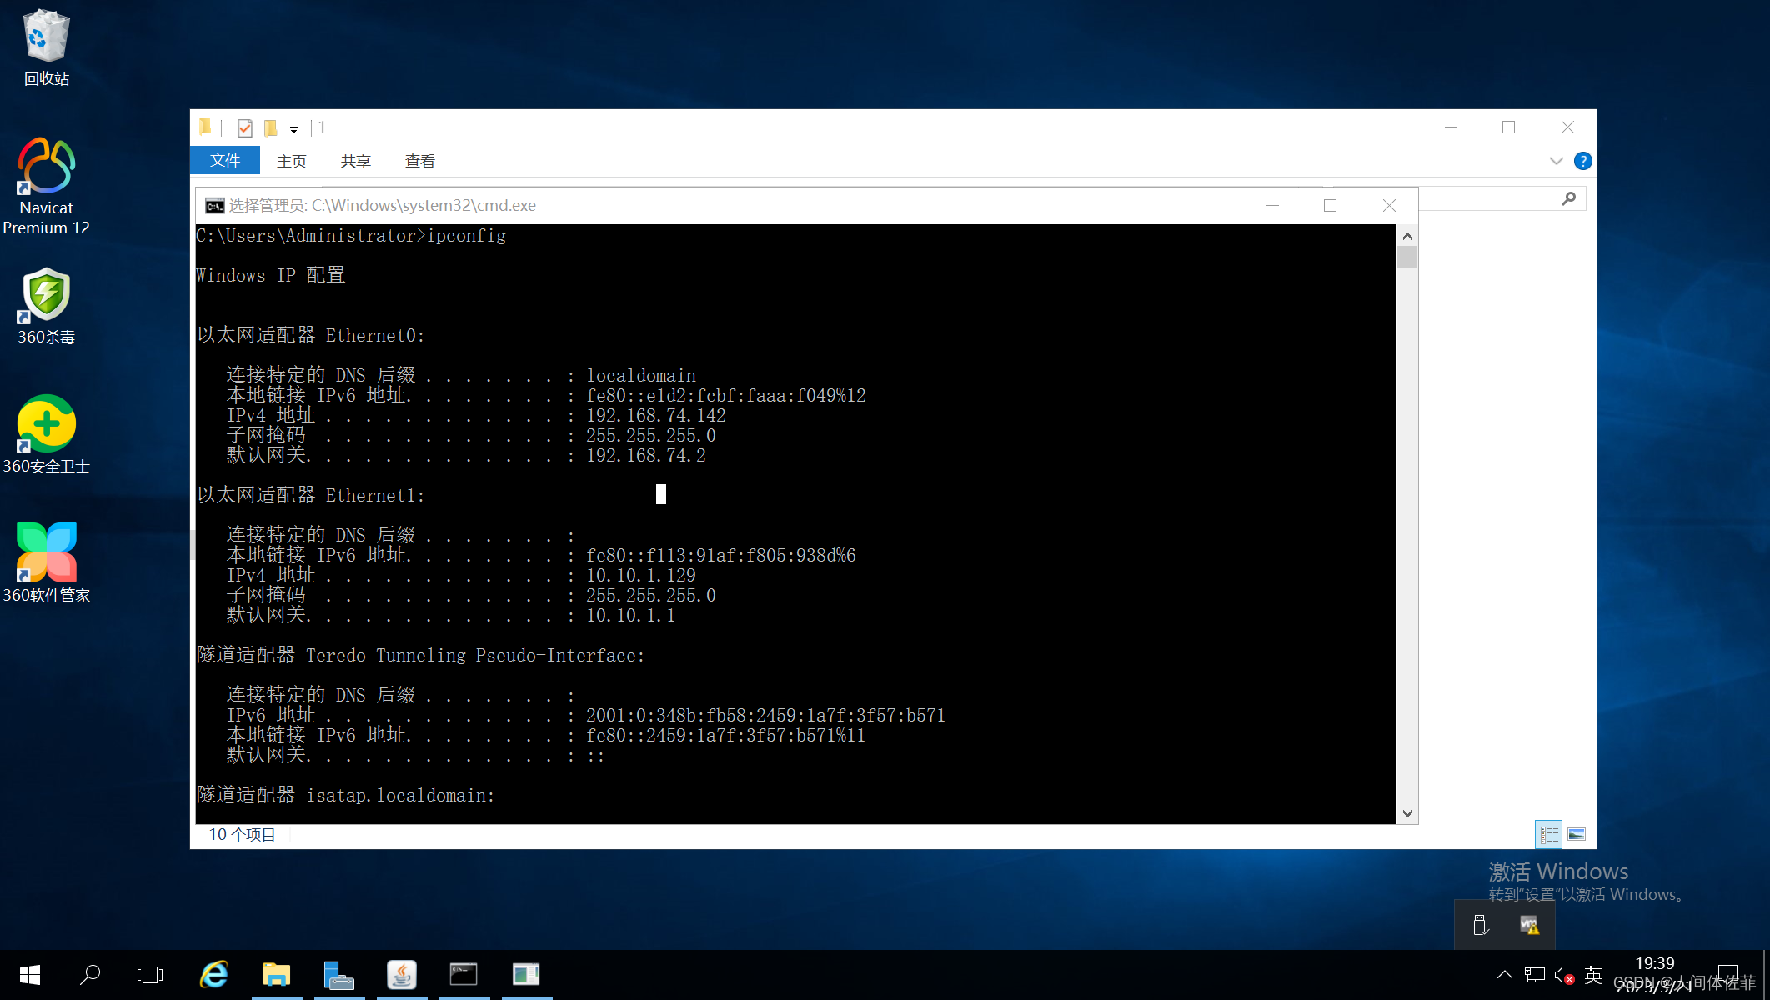Image resolution: width=1770 pixels, height=1000 pixels.
Task: Toggle the 英 input language indicator
Action: click(x=1593, y=974)
